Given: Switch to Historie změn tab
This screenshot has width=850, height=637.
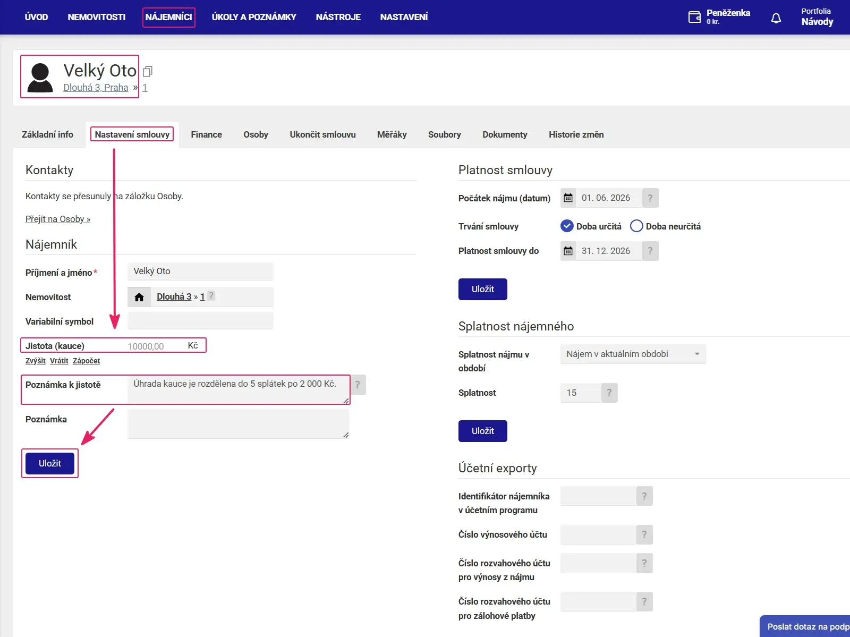Looking at the screenshot, I should [576, 135].
